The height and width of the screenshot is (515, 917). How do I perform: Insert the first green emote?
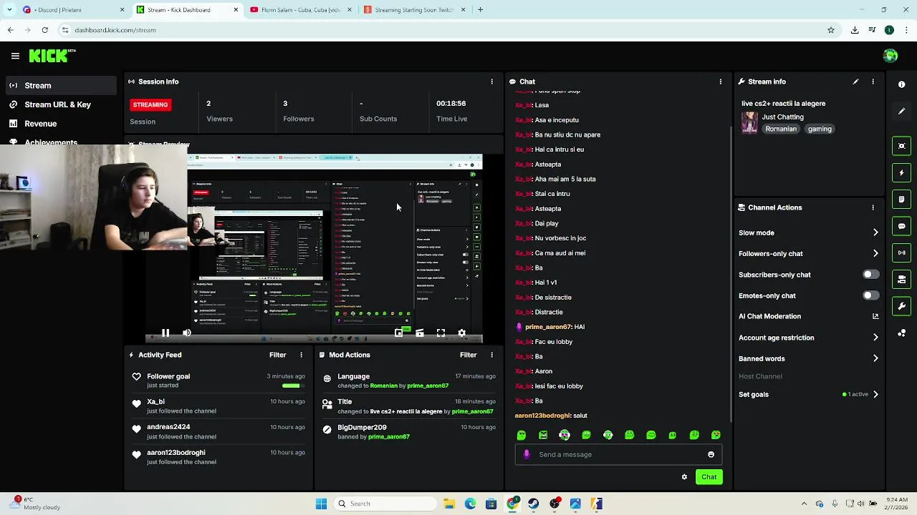[522, 435]
